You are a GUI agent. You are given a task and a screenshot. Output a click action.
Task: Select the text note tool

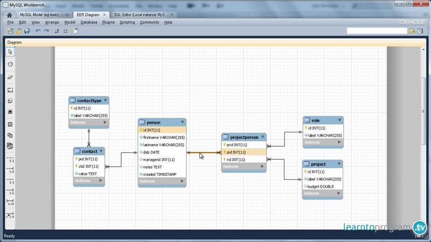[x=10, y=101]
